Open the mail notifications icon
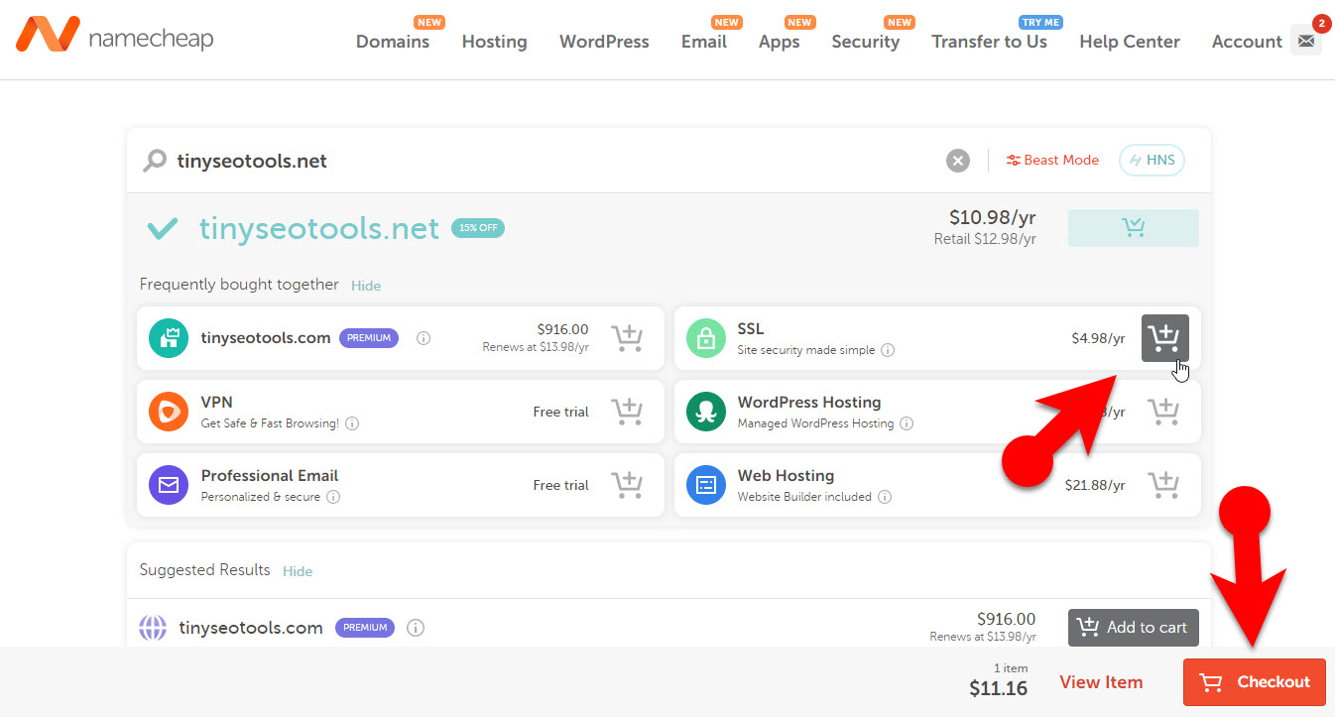This screenshot has width=1335, height=717. tap(1306, 41)
